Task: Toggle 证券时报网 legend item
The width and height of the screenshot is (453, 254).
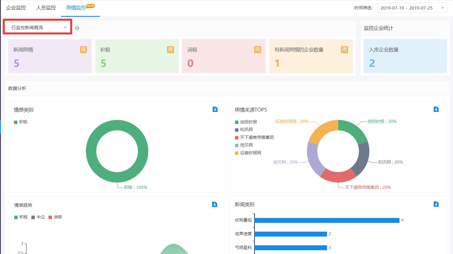Action: click(248, 153)
